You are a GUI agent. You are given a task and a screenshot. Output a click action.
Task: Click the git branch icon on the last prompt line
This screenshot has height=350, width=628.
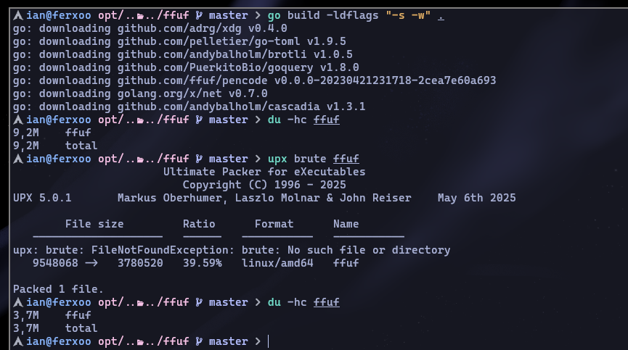coord(199,341)
